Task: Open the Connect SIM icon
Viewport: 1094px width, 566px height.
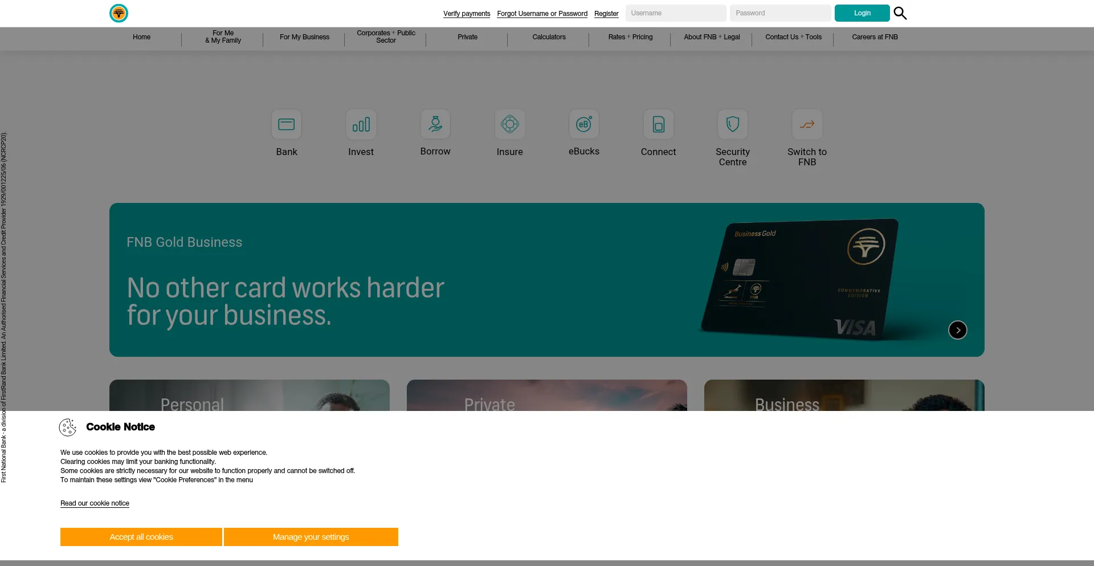Action: coord(658,124)
